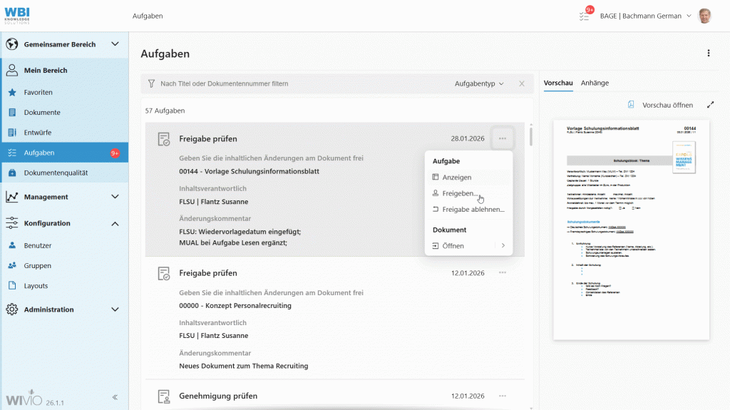The height and width of the screenshot is (410, 730).
Task: Click '57 Aufgaben' count label
Action: tap(165, 111)
